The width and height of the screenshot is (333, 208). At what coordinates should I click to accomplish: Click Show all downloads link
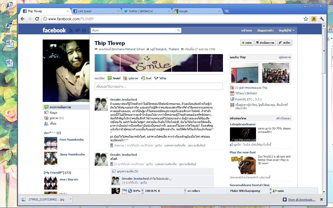tap(302, 200)
